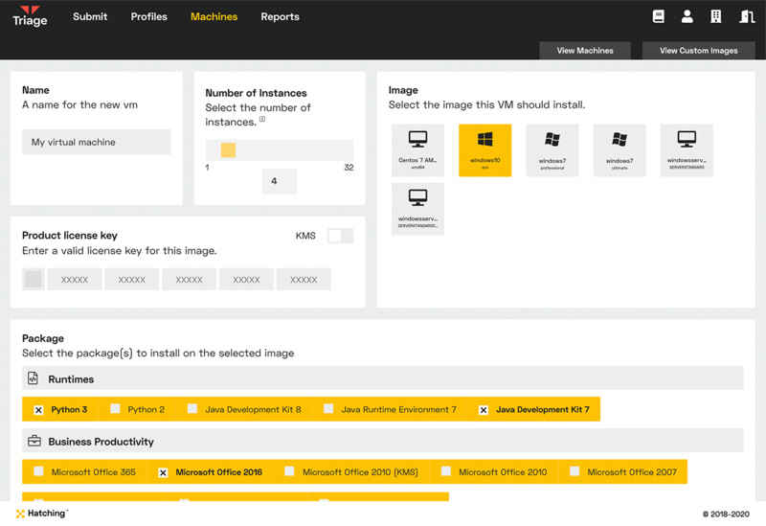
Task: Click the logout door icon
Action: coord(747,16)
